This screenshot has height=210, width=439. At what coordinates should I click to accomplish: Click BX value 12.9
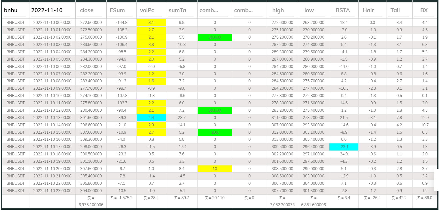point(425,118)
